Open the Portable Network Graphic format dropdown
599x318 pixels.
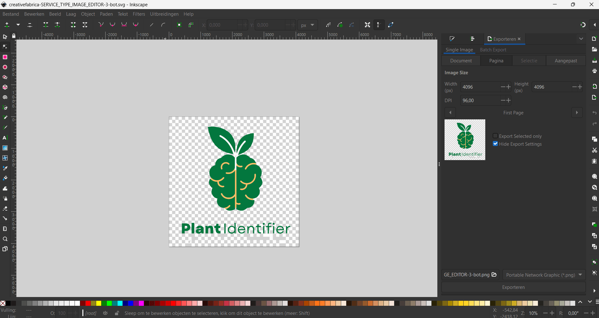(544, 275)
